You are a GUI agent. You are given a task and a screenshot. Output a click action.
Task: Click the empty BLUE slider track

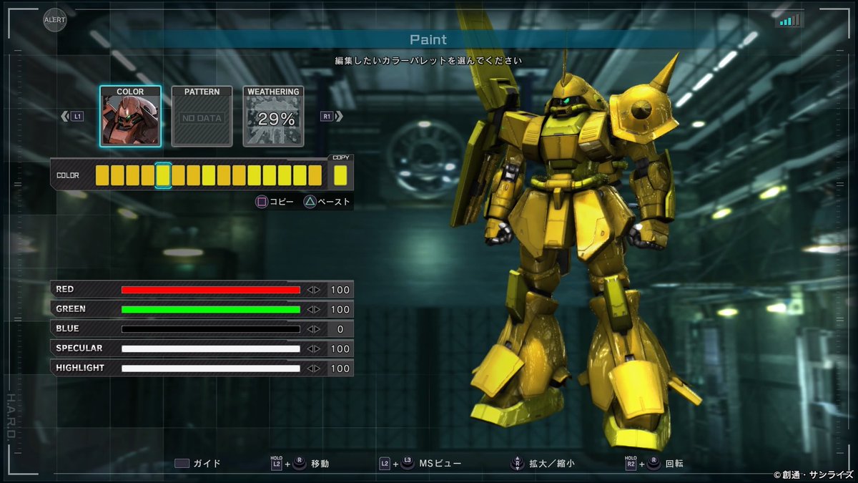pos(211,329)
